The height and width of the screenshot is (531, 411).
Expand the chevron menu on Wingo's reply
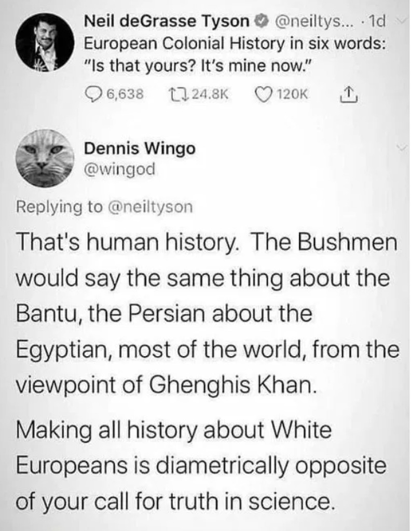pyautogui.click(x=402, y=147)
